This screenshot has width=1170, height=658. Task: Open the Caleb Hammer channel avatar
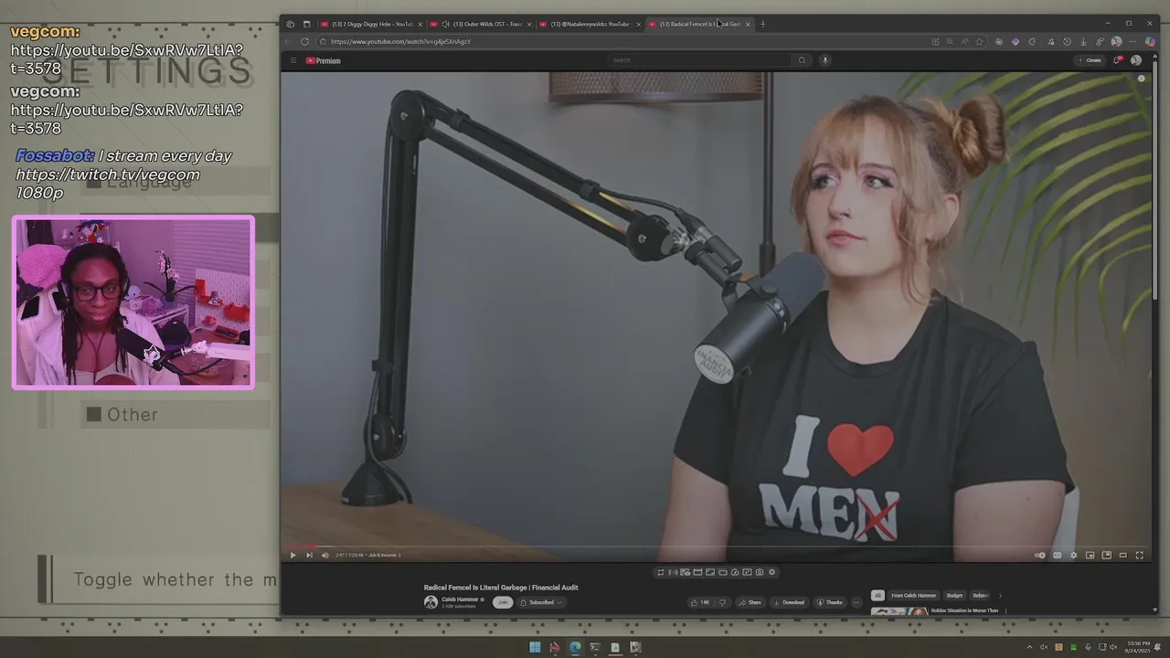pyautogui.click(x=431, y=602)
